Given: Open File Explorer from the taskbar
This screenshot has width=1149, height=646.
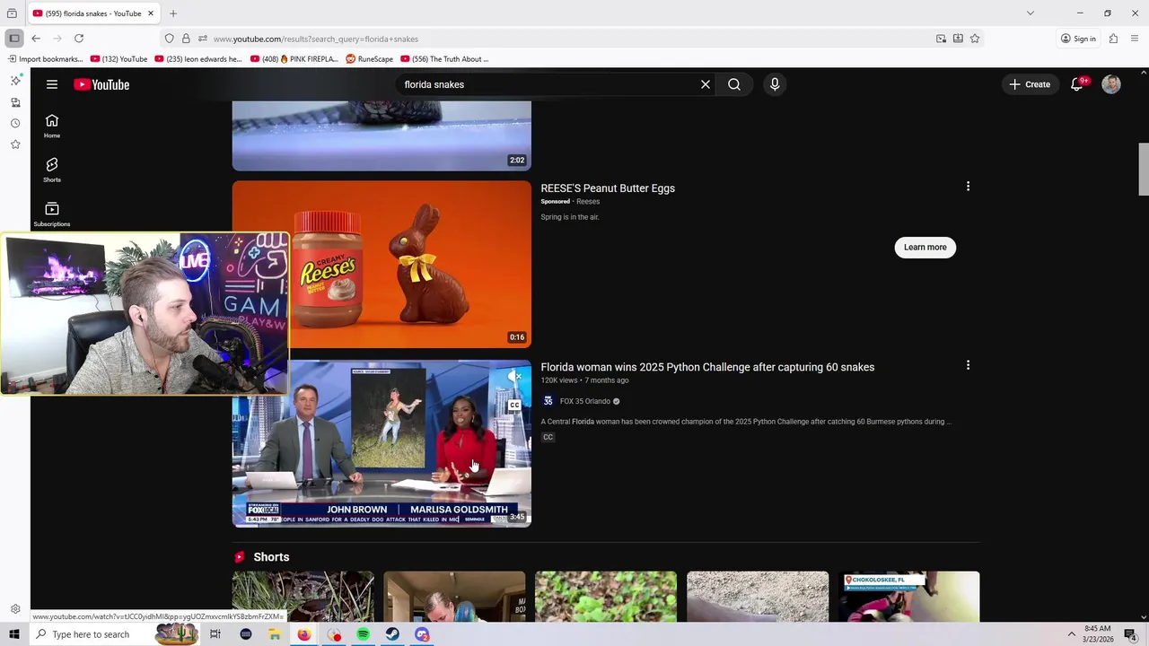Looking at the screenshot, I should point(275,634).
